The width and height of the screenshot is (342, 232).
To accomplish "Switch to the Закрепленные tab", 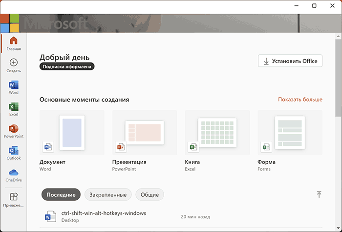I will pyautogui.click(x=108, y=194).
